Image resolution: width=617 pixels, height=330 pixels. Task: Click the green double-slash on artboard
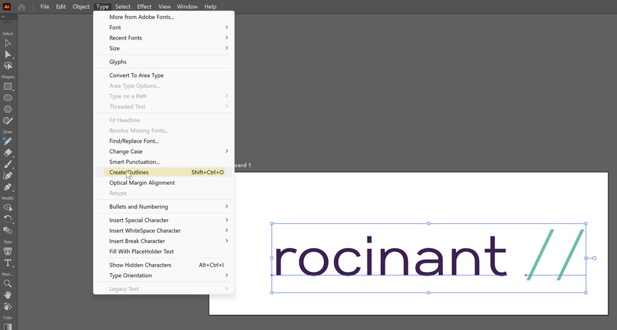[556, 255]
